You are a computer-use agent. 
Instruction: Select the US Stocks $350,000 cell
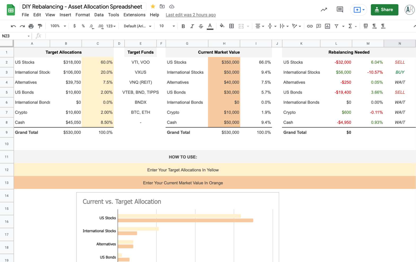pos(224,62)
